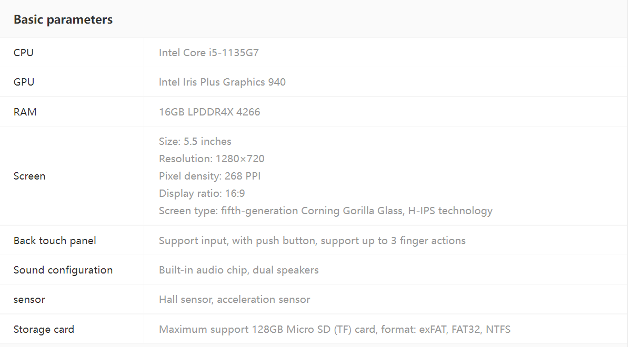Click the Pixel density: 268 PPI line
Image resolution: width=632 pixels, height=347 pixels.
pos(210,176)
